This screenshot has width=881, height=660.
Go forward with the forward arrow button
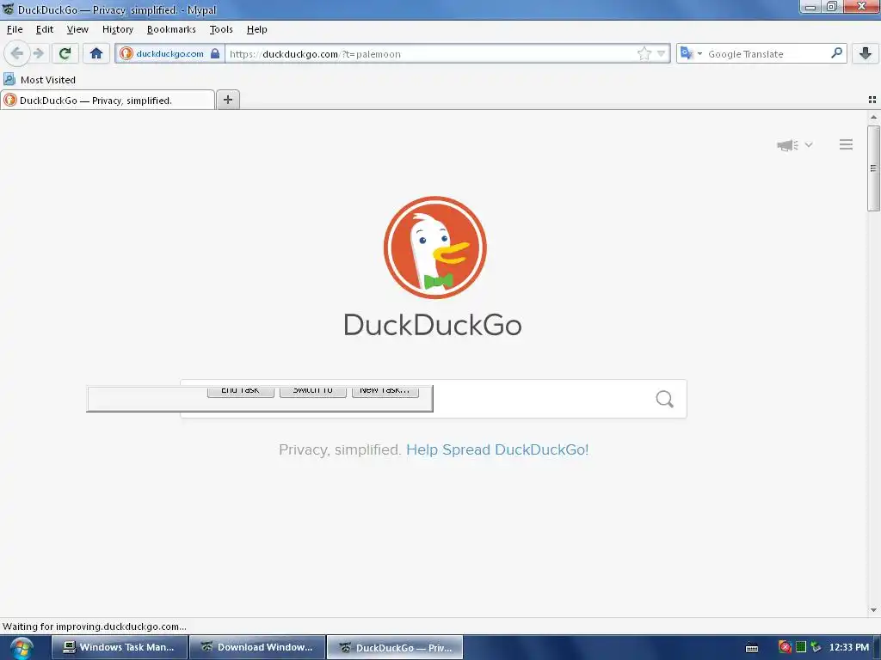click(39, 54)
